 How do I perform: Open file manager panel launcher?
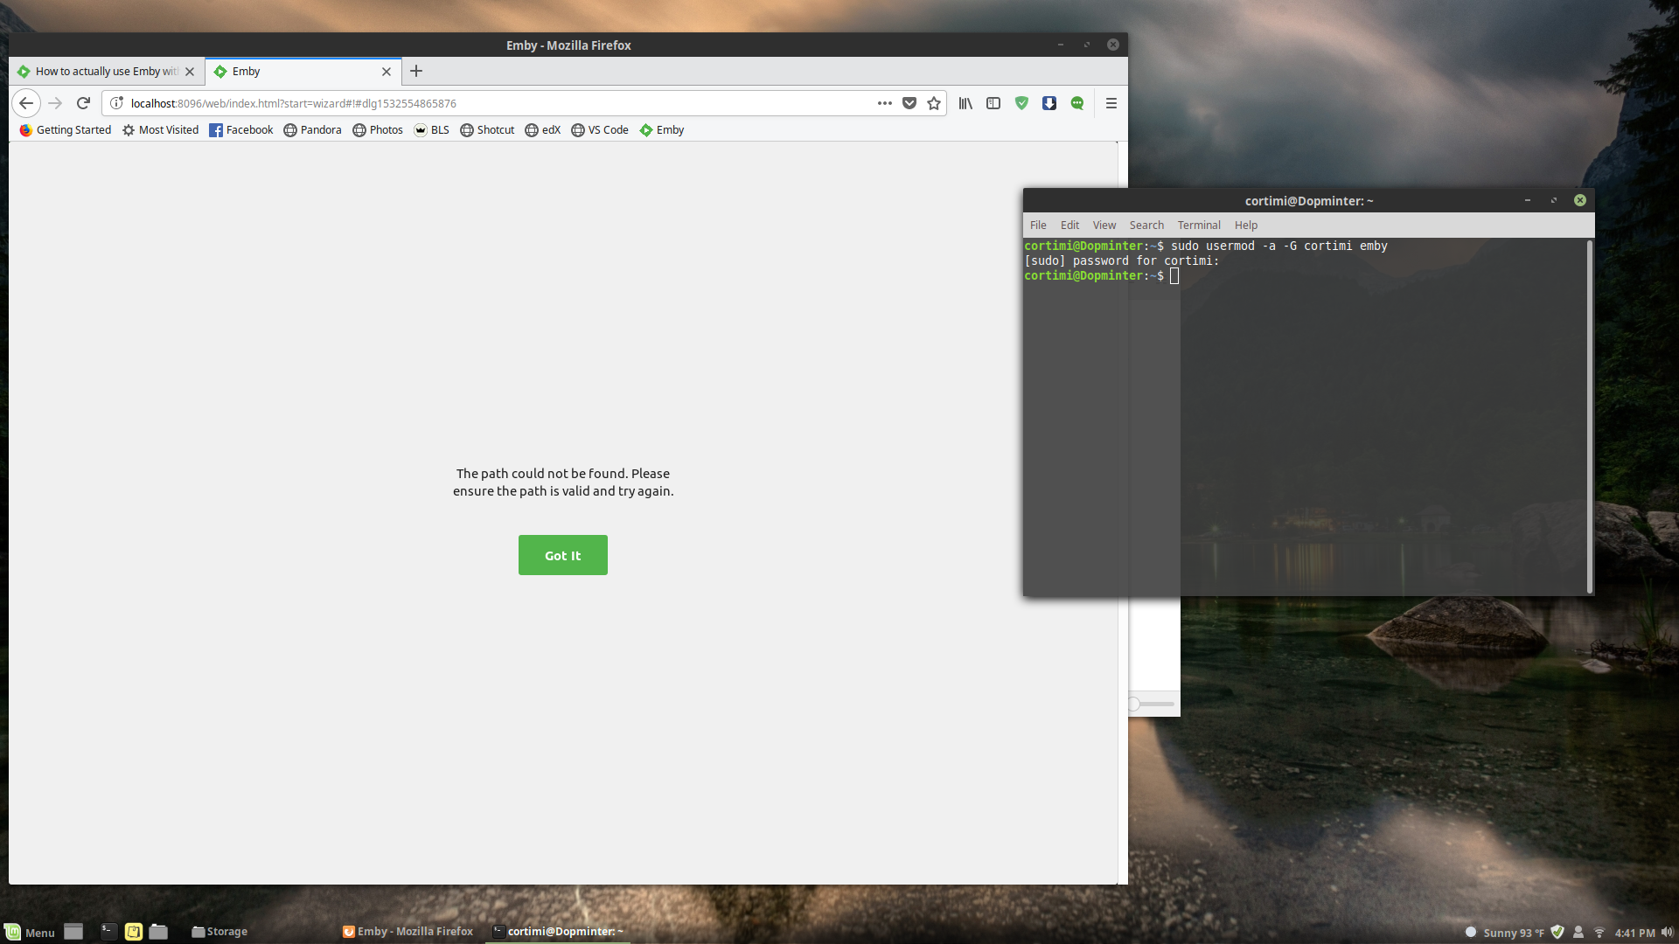158,932
